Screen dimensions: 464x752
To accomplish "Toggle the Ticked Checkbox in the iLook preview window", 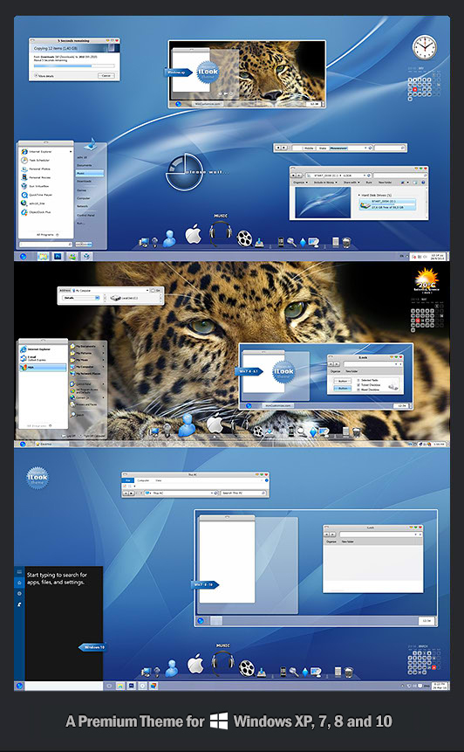I will click(x=358, y=384).
